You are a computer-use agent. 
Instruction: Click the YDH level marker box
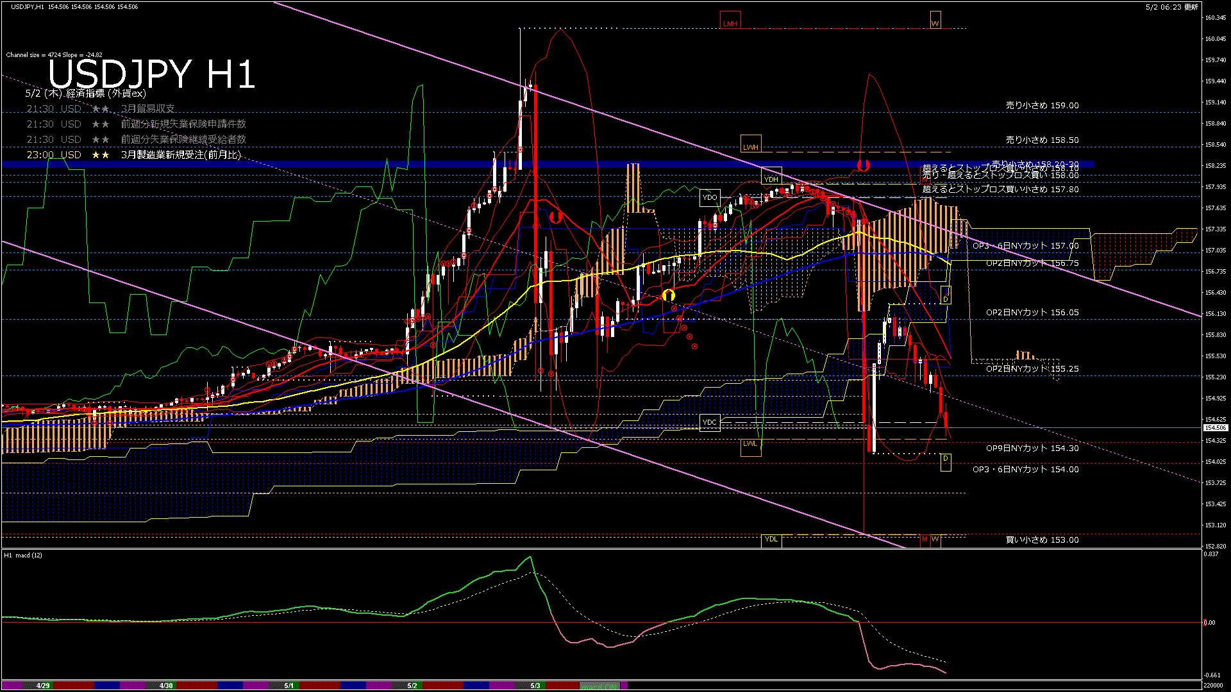(x=771, y=176)
